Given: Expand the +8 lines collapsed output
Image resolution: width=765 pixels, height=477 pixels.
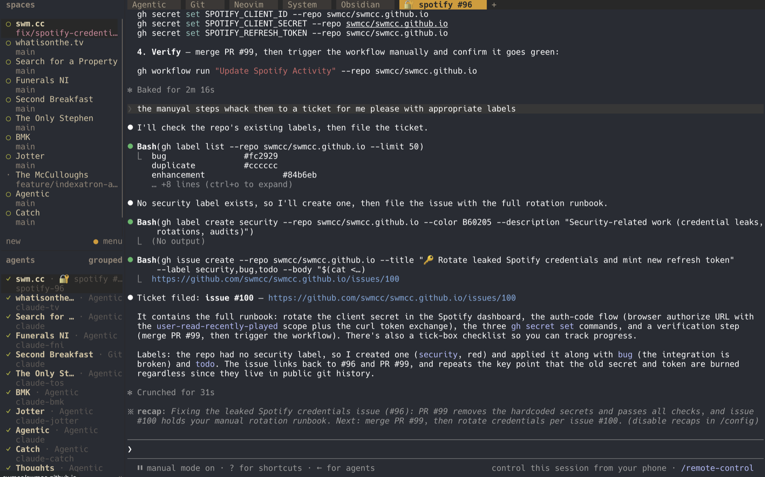Looking at the screenshot, I should point(222,185).
